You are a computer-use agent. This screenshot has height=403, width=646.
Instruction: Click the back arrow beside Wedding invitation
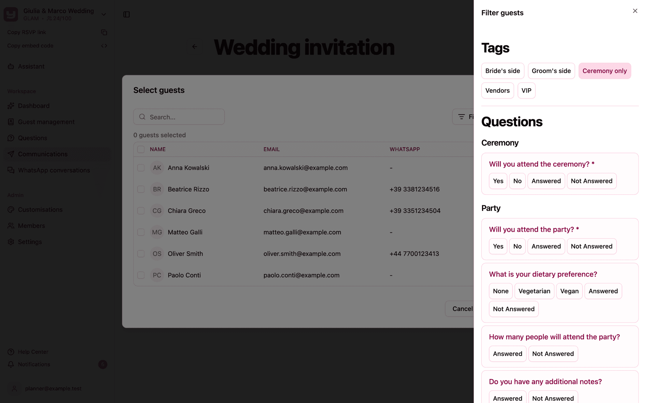pyautogui.click(x=195, y=47)
